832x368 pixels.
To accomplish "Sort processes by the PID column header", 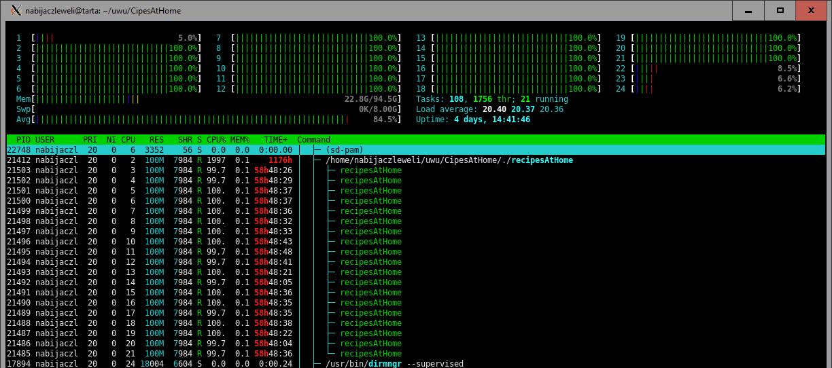I will point(23,140).
